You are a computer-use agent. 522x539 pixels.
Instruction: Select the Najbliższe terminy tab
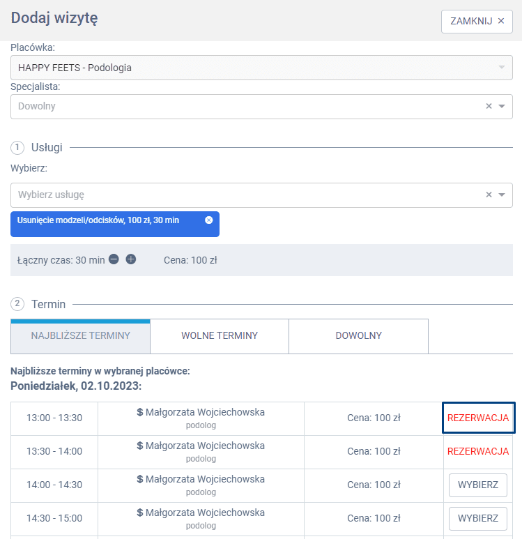[x=81, y=336]
